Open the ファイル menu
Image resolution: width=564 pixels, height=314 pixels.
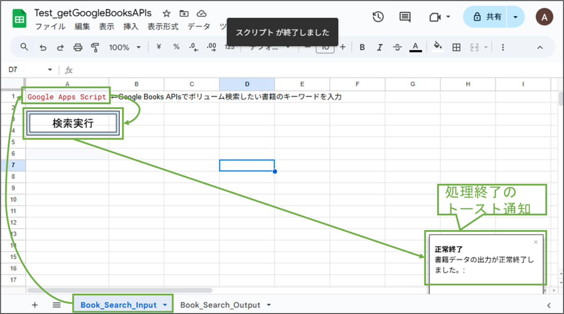coord(50,27)
